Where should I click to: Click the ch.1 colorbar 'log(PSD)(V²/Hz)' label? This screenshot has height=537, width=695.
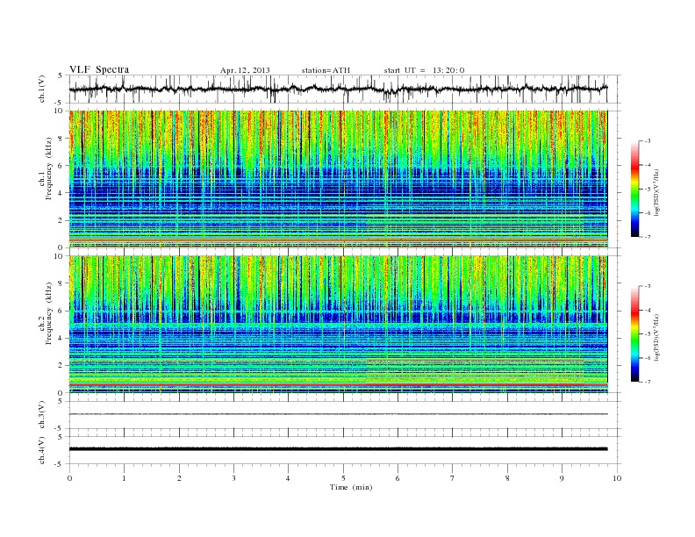coord(657,193)
